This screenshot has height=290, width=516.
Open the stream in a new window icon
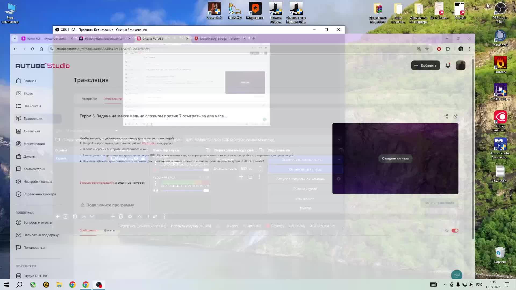click(x=455, y=116)
